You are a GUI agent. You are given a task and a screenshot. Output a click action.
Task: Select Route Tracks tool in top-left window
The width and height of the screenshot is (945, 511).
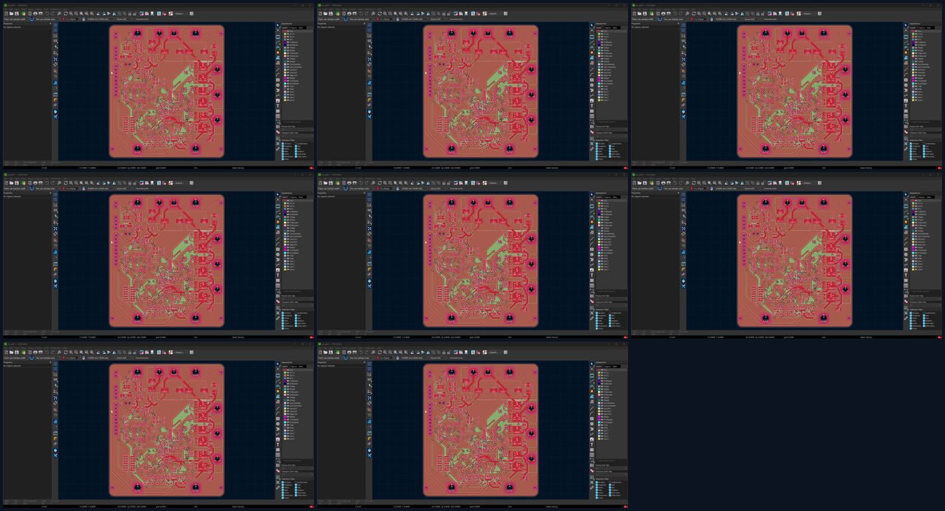(x=278, y=42)
